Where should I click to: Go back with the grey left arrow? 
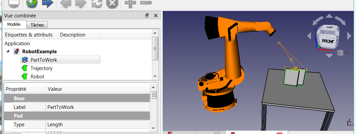(x=66, y=3)
